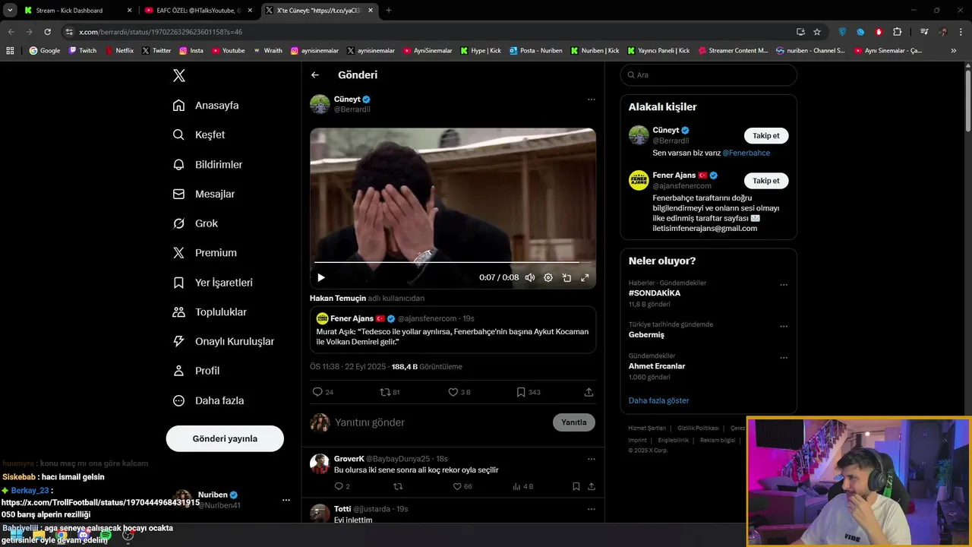Open Yer İşaretleri bookmarks
This screenshot has width=972, height=547.
click(213, 283)
